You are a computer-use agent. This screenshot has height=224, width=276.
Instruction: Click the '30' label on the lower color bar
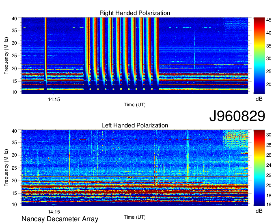coord(269,135)
